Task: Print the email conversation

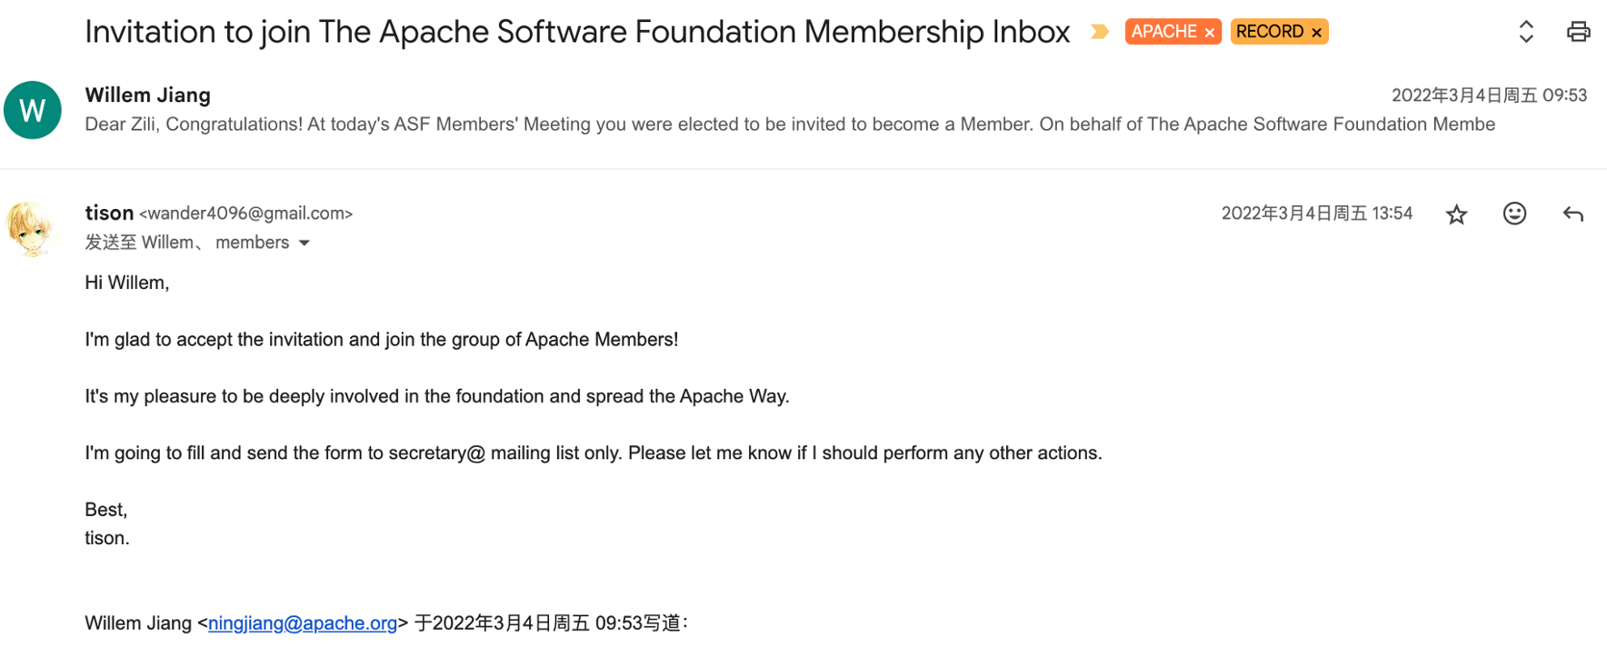Action: click(x=1578, y=32)
